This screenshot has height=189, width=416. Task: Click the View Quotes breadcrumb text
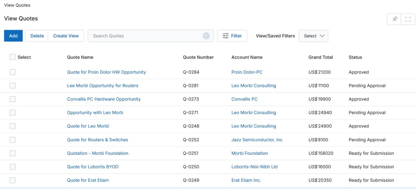pos(17,5)
